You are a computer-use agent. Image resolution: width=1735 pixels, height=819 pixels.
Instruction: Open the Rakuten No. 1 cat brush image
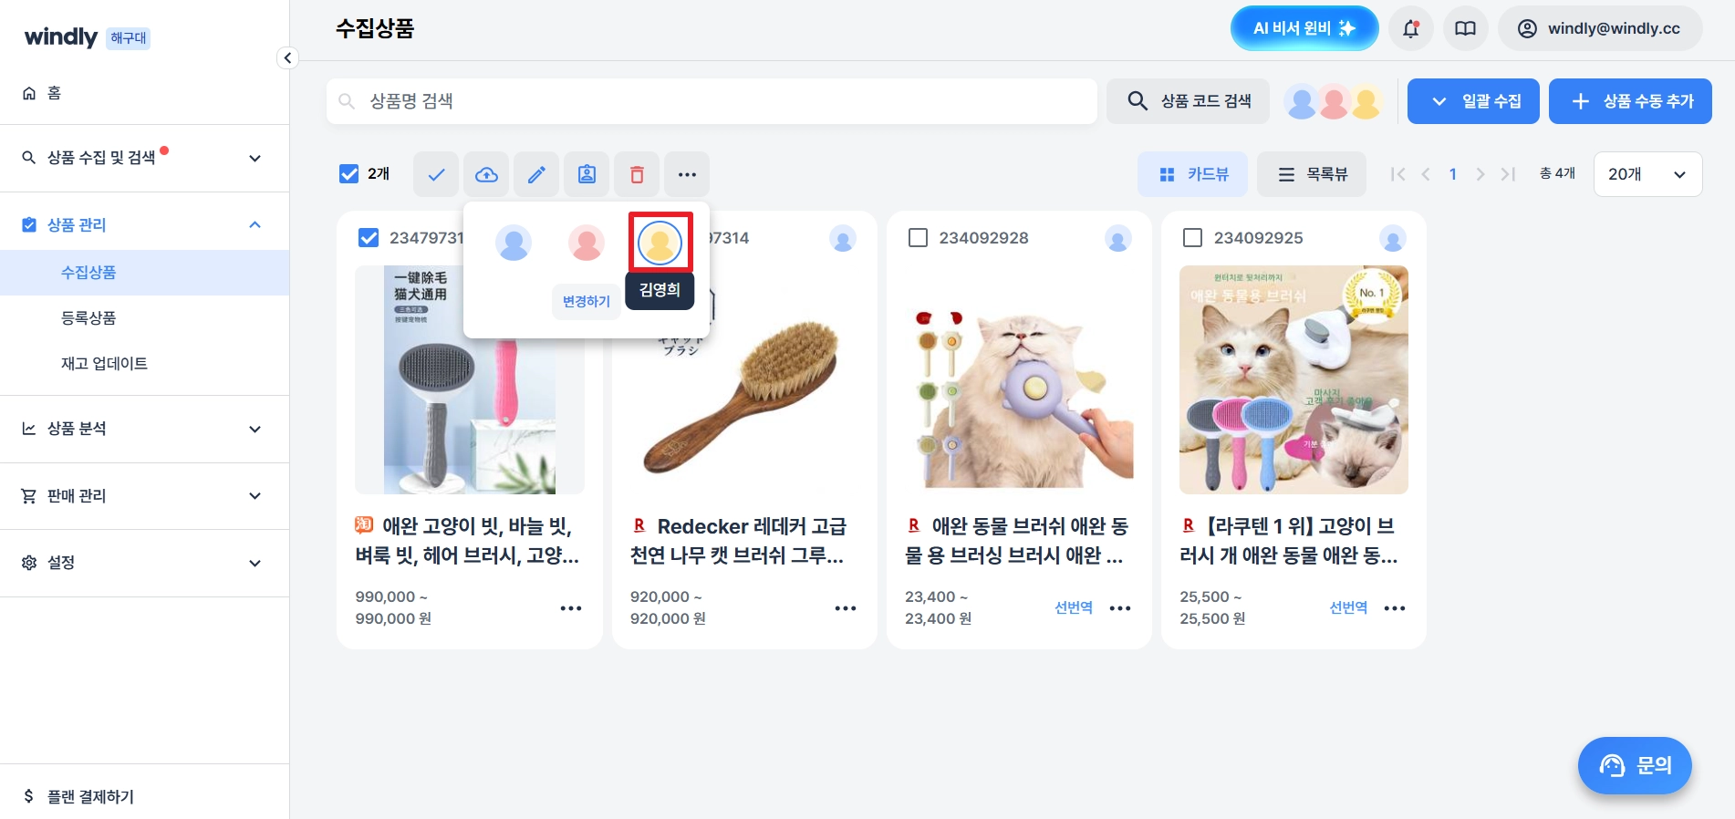click(x=1293, y=380)
